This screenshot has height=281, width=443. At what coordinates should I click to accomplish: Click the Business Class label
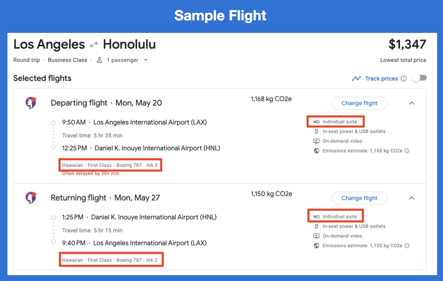(67, 60)
